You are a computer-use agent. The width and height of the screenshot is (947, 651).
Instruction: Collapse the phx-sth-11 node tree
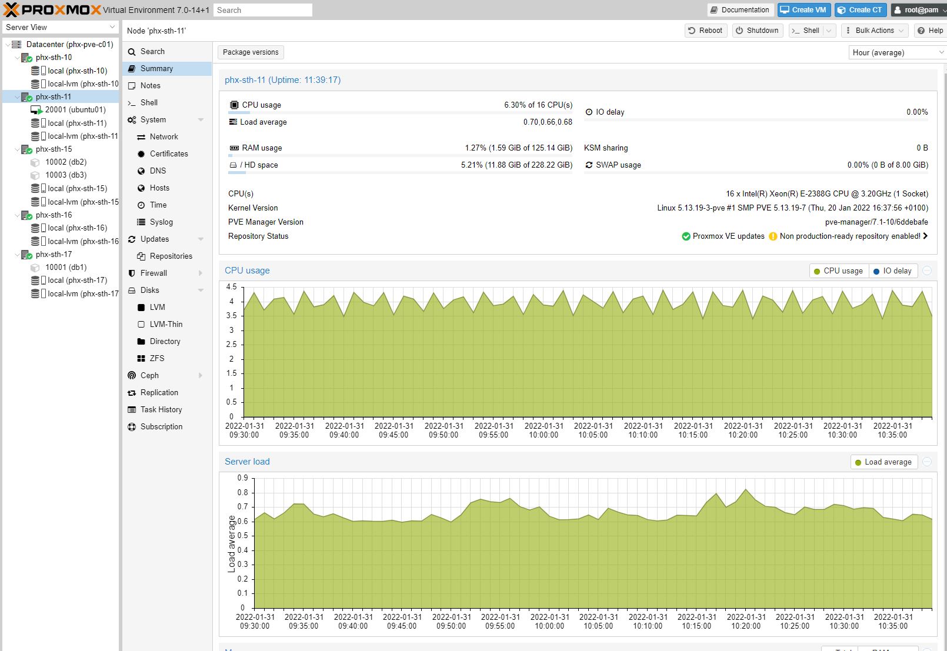pyautogui.click(x=16, y=96)
